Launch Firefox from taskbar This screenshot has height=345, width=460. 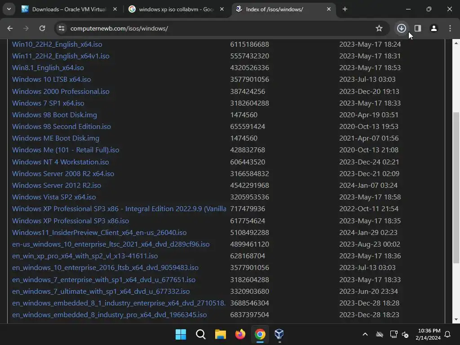coord(240,334)
